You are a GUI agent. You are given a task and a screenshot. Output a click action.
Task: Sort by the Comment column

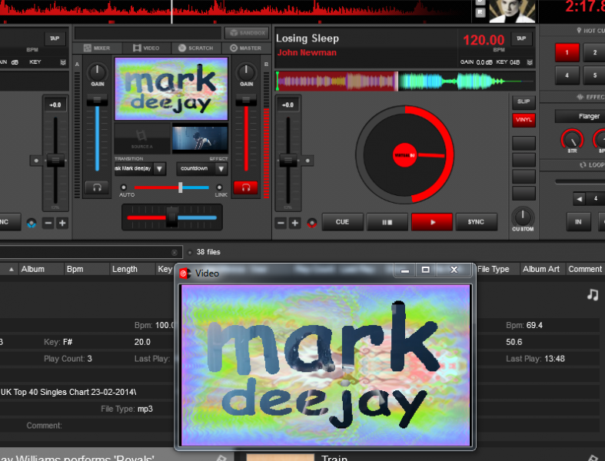pos(585,269)
